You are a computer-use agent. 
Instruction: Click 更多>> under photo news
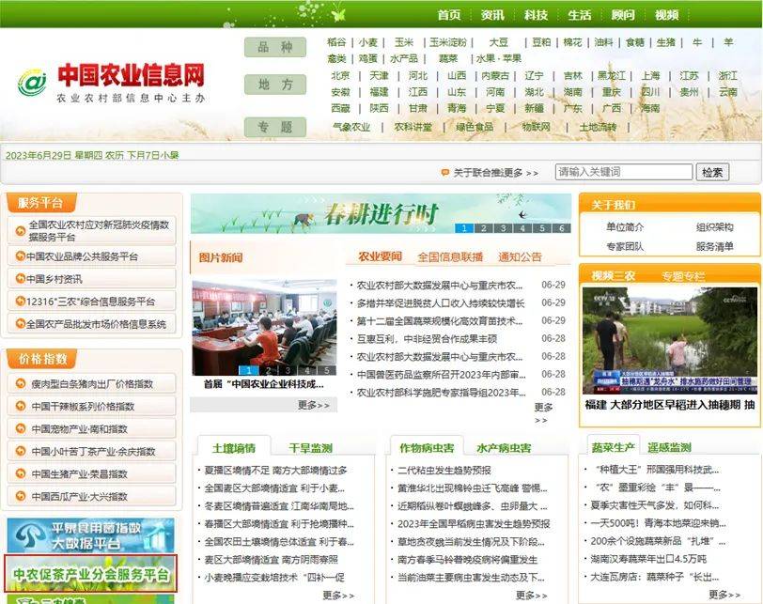point(314,405)
